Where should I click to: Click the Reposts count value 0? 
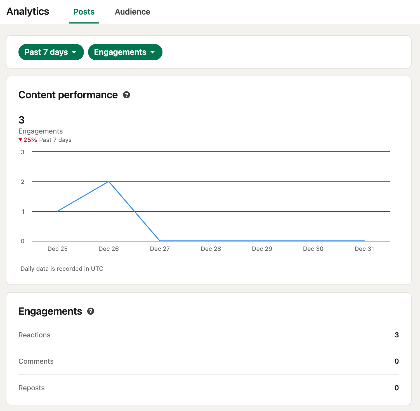click(397, 388)
